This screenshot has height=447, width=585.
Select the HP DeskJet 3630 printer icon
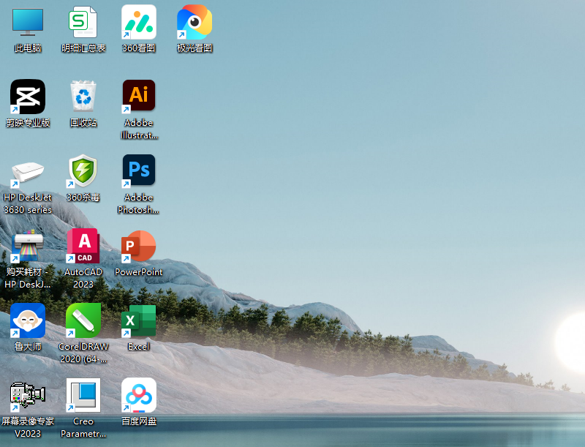(28, 173)
